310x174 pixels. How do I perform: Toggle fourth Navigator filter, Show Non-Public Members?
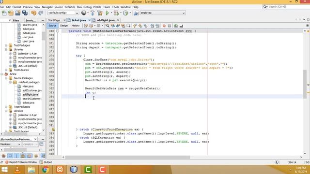pos(23,156)
